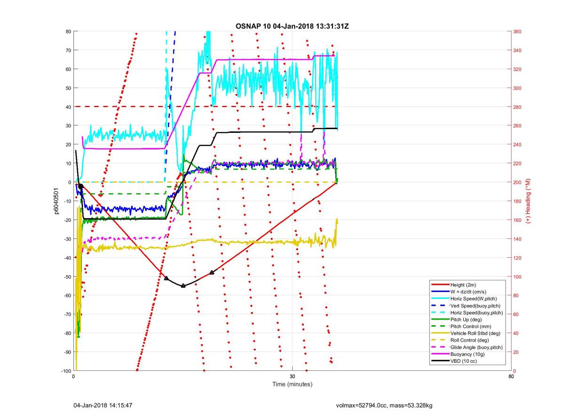
Task: Click the '-50' tick on the left axis
Action: (66, 277)
